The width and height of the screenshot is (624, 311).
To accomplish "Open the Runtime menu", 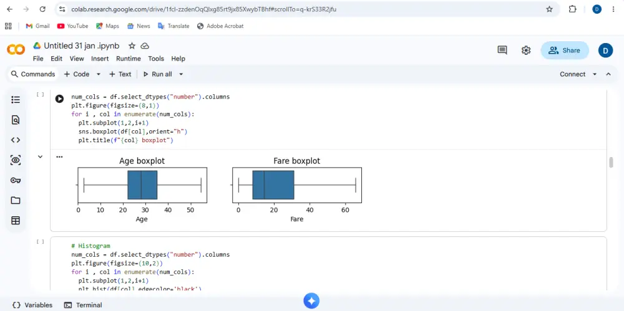I will [128, 59].
